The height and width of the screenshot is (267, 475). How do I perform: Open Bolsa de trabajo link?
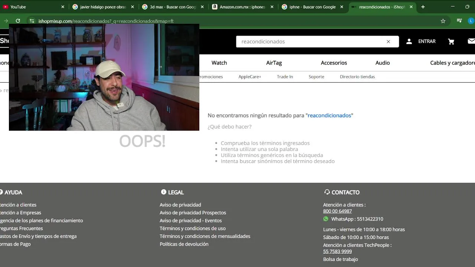click(x=340, y=259)
